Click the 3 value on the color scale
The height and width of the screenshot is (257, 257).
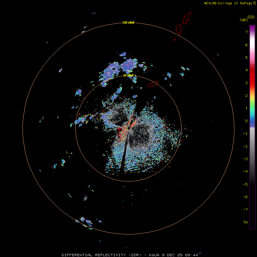coord(246,83)
